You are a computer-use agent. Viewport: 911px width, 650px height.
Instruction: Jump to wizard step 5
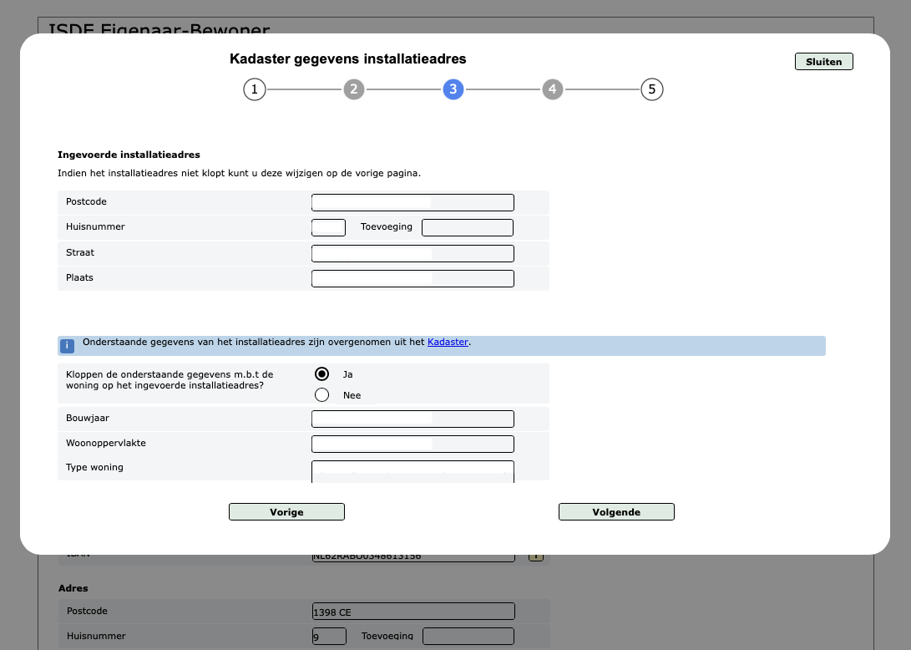coord(652,89)
